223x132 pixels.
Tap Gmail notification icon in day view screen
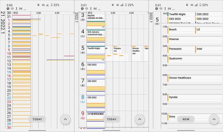169,9
